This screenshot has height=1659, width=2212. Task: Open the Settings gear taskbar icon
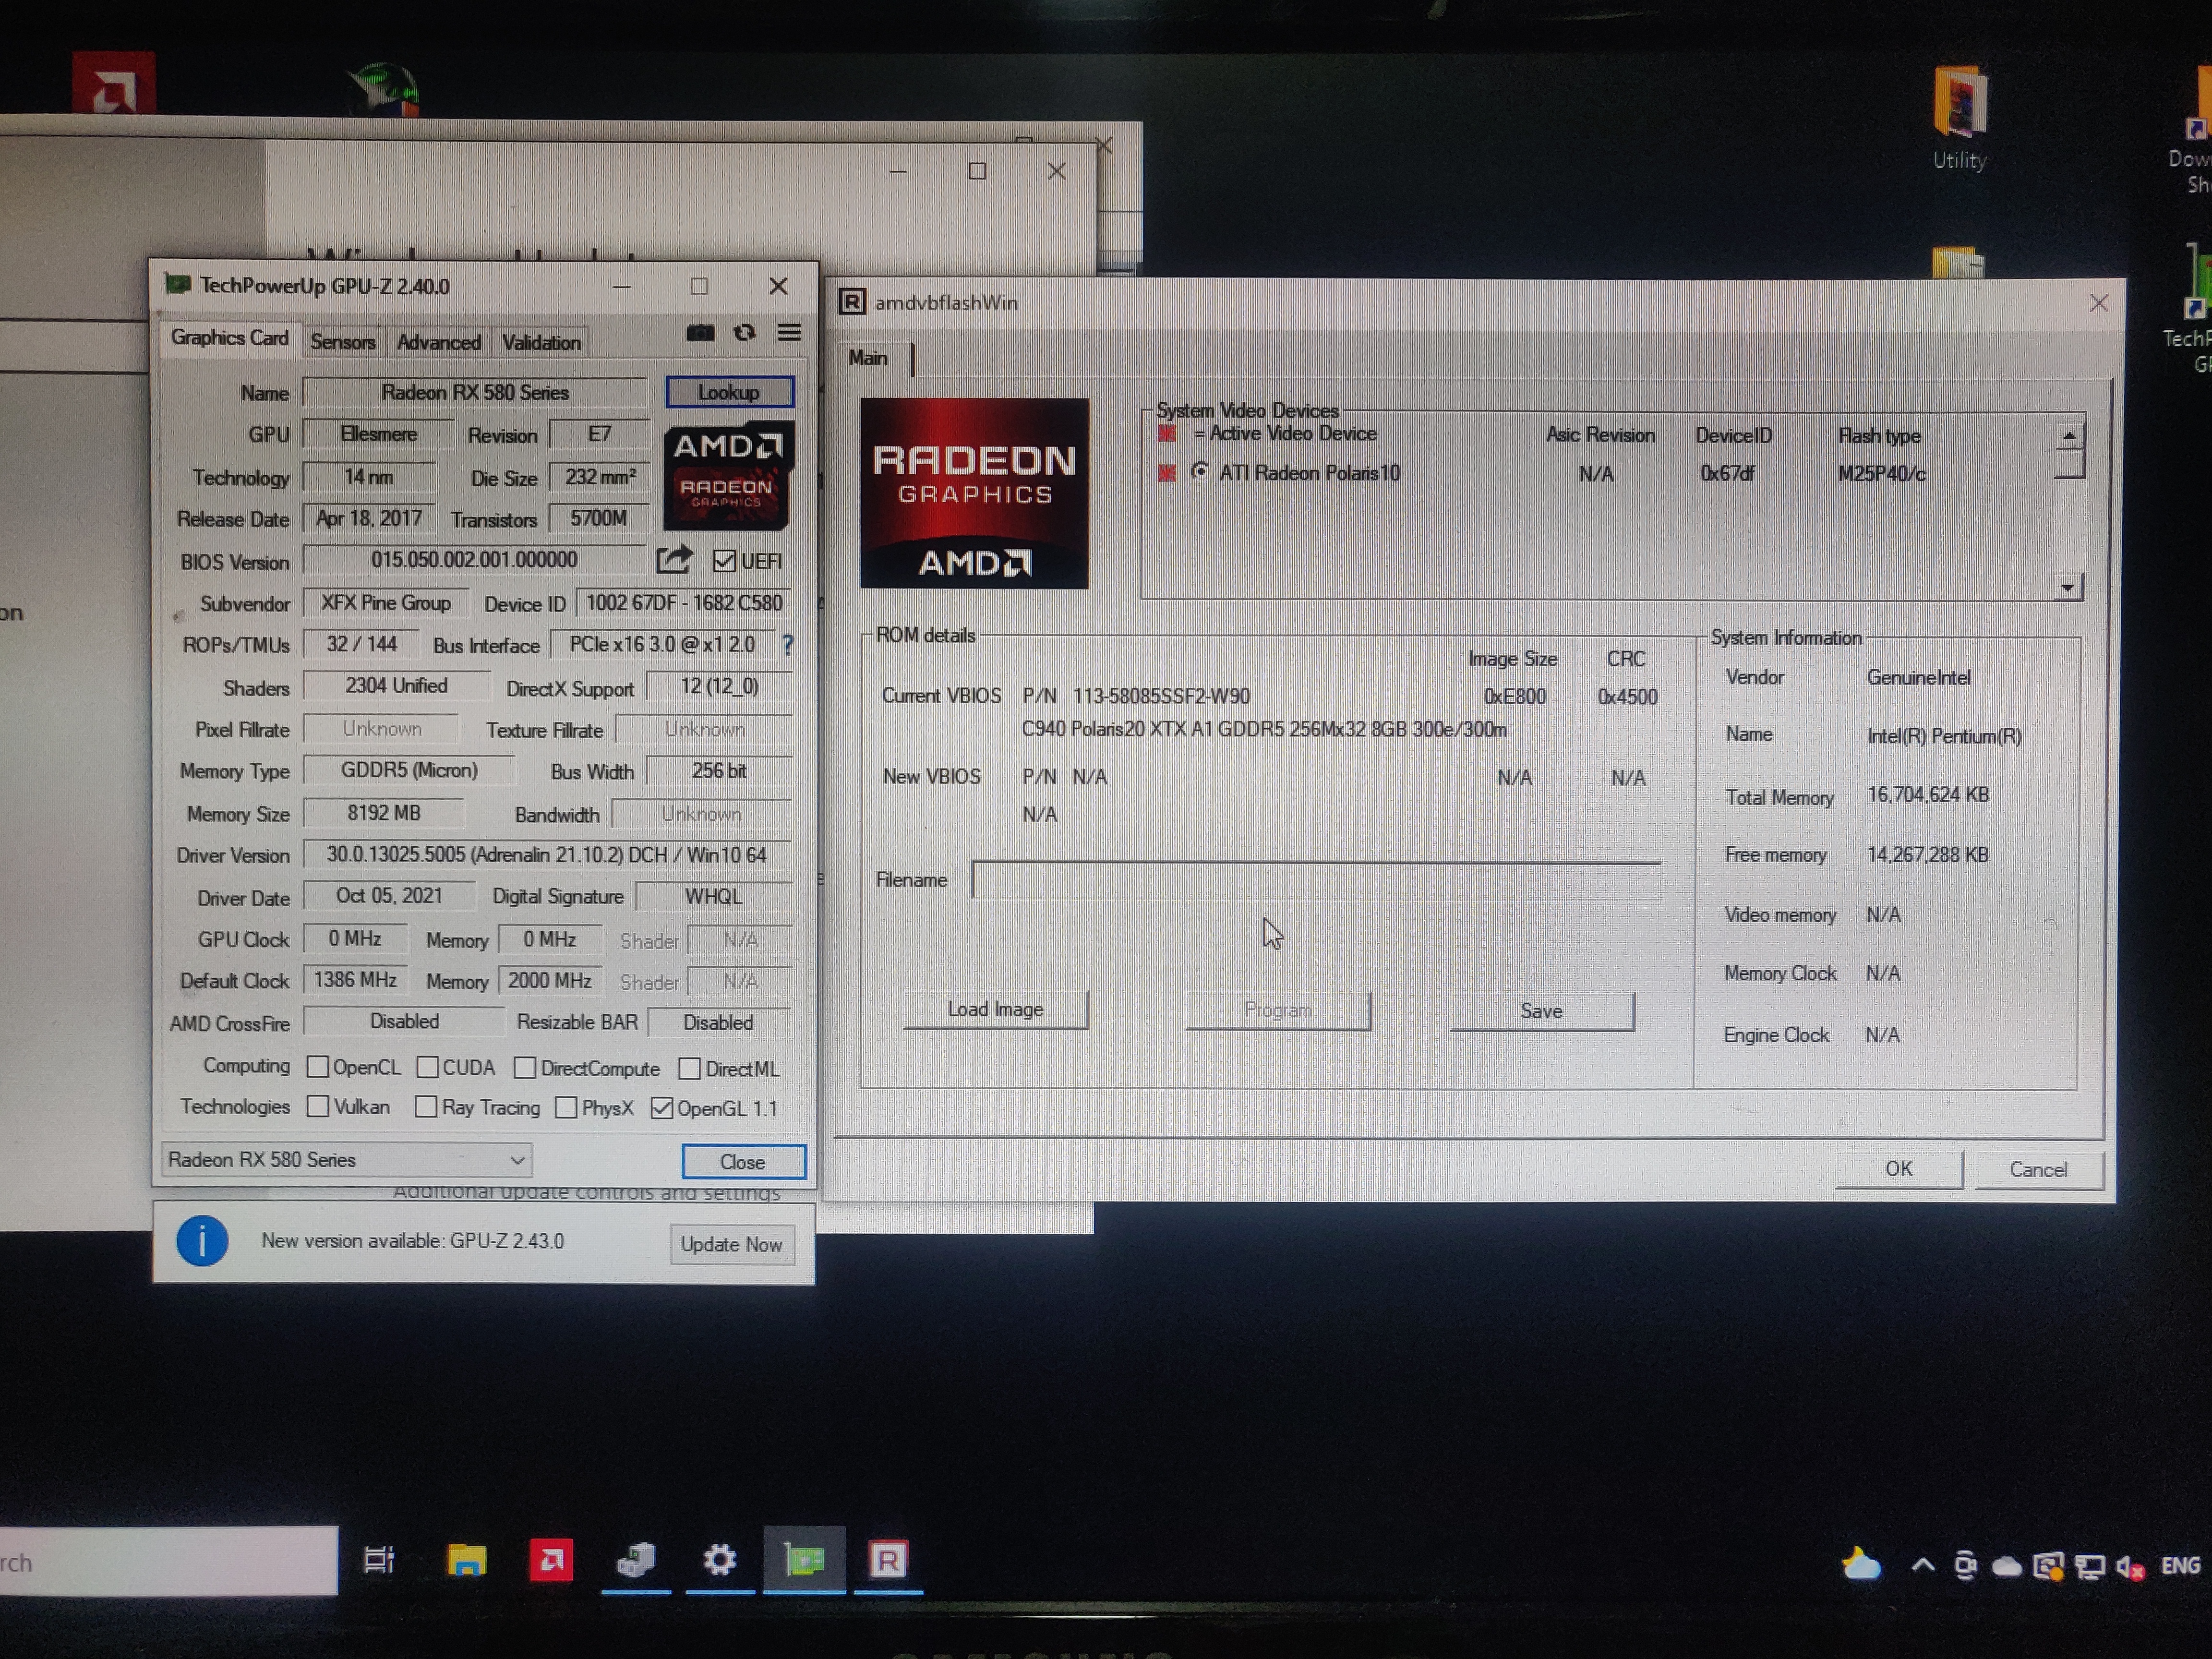(x=719, y=1559)
